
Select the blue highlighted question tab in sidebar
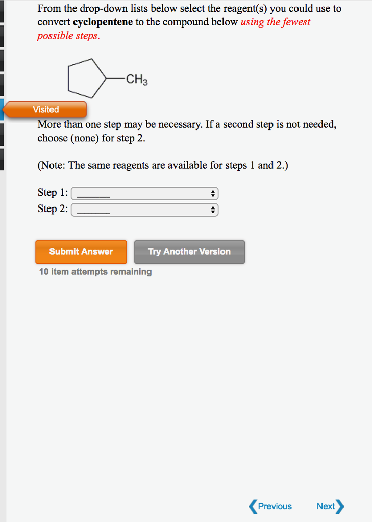(2, 109)
